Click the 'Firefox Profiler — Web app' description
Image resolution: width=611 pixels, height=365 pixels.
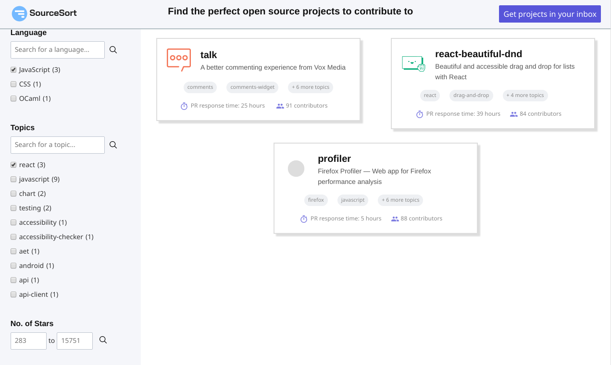[374, 176]
